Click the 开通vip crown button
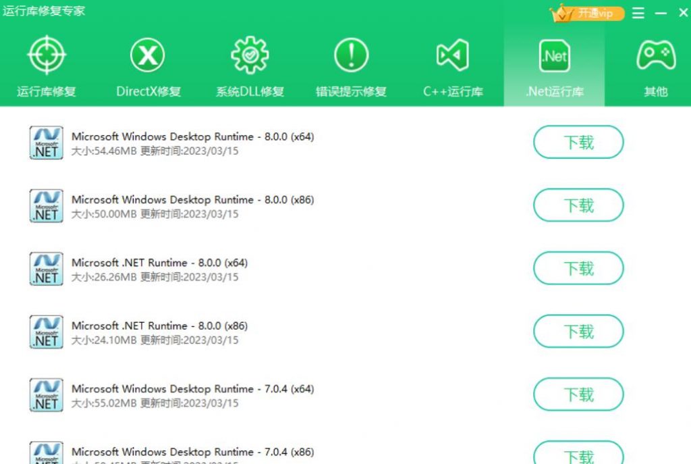The width and height of the screenshot is (691, 464). pyautogui.click(x=587, y=14)
